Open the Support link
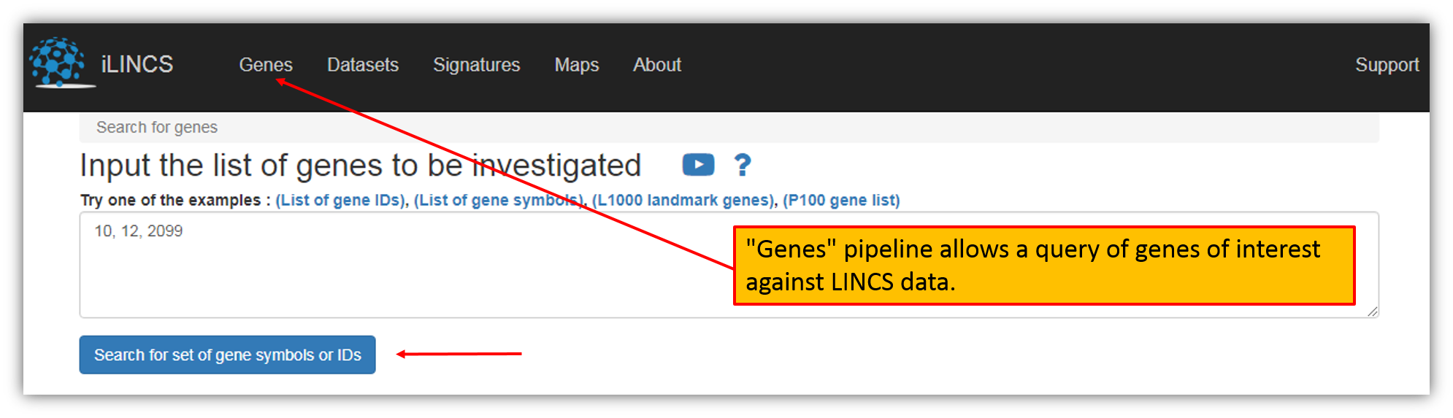Viewport: 1453px width, 418px height. click(1387, 65)
